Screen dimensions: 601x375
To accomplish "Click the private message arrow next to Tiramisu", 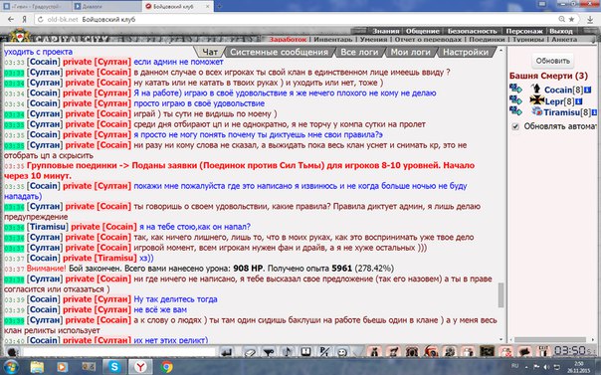I will pyautogui.click(x=515, y=111).
